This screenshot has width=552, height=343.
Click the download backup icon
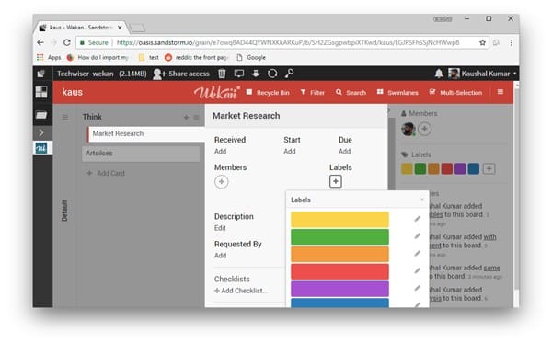coord(256,74)
